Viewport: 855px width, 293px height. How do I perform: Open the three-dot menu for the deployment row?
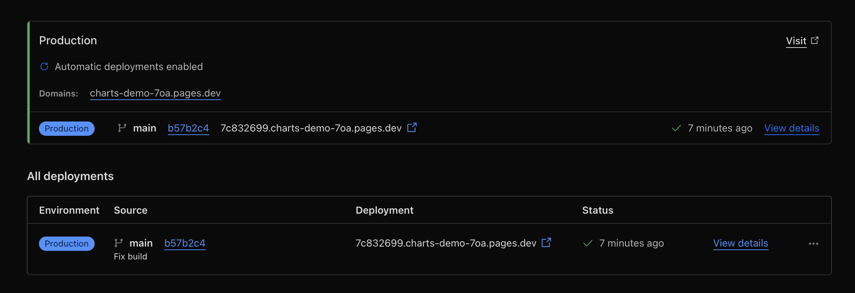click(x=814, y=244)
